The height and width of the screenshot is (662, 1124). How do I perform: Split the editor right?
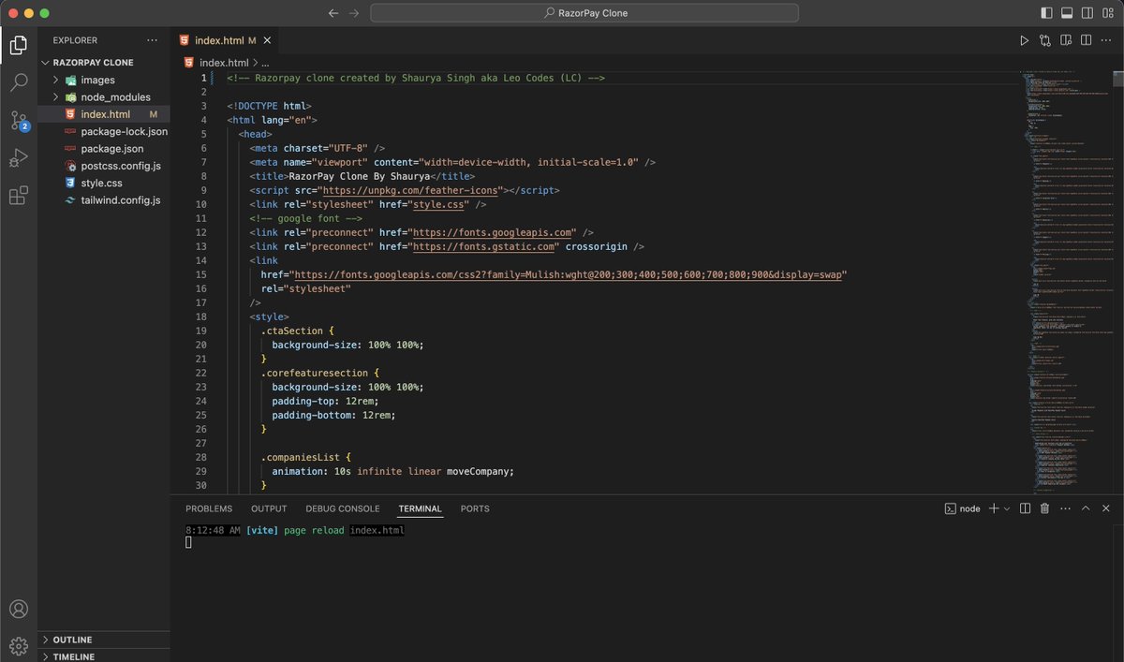pyautogui.click(x=1087, y=40)
